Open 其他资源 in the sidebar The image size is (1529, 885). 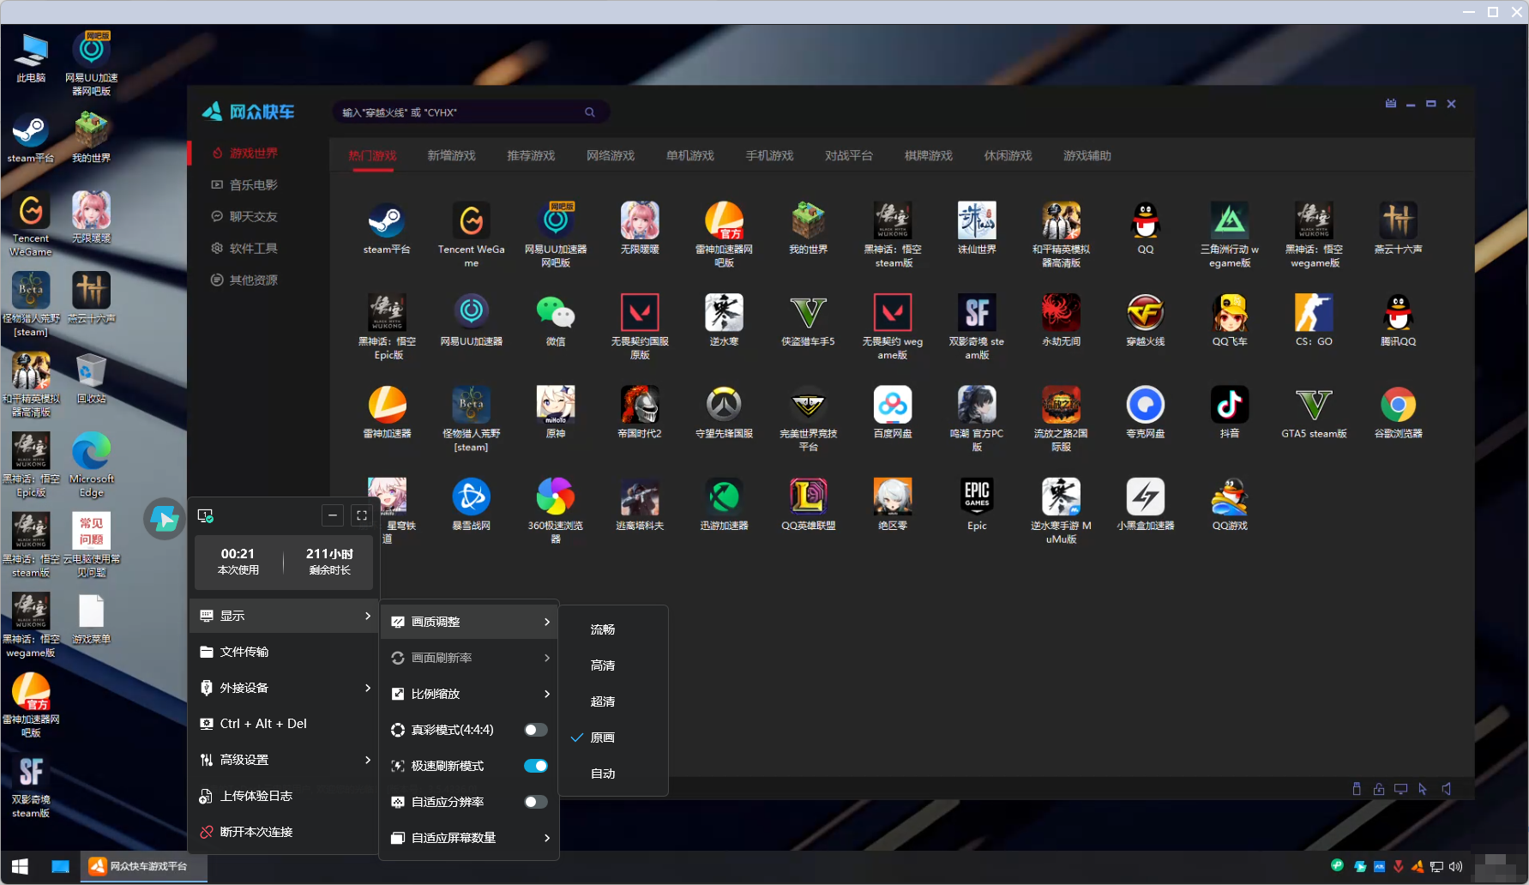[244, 280]
